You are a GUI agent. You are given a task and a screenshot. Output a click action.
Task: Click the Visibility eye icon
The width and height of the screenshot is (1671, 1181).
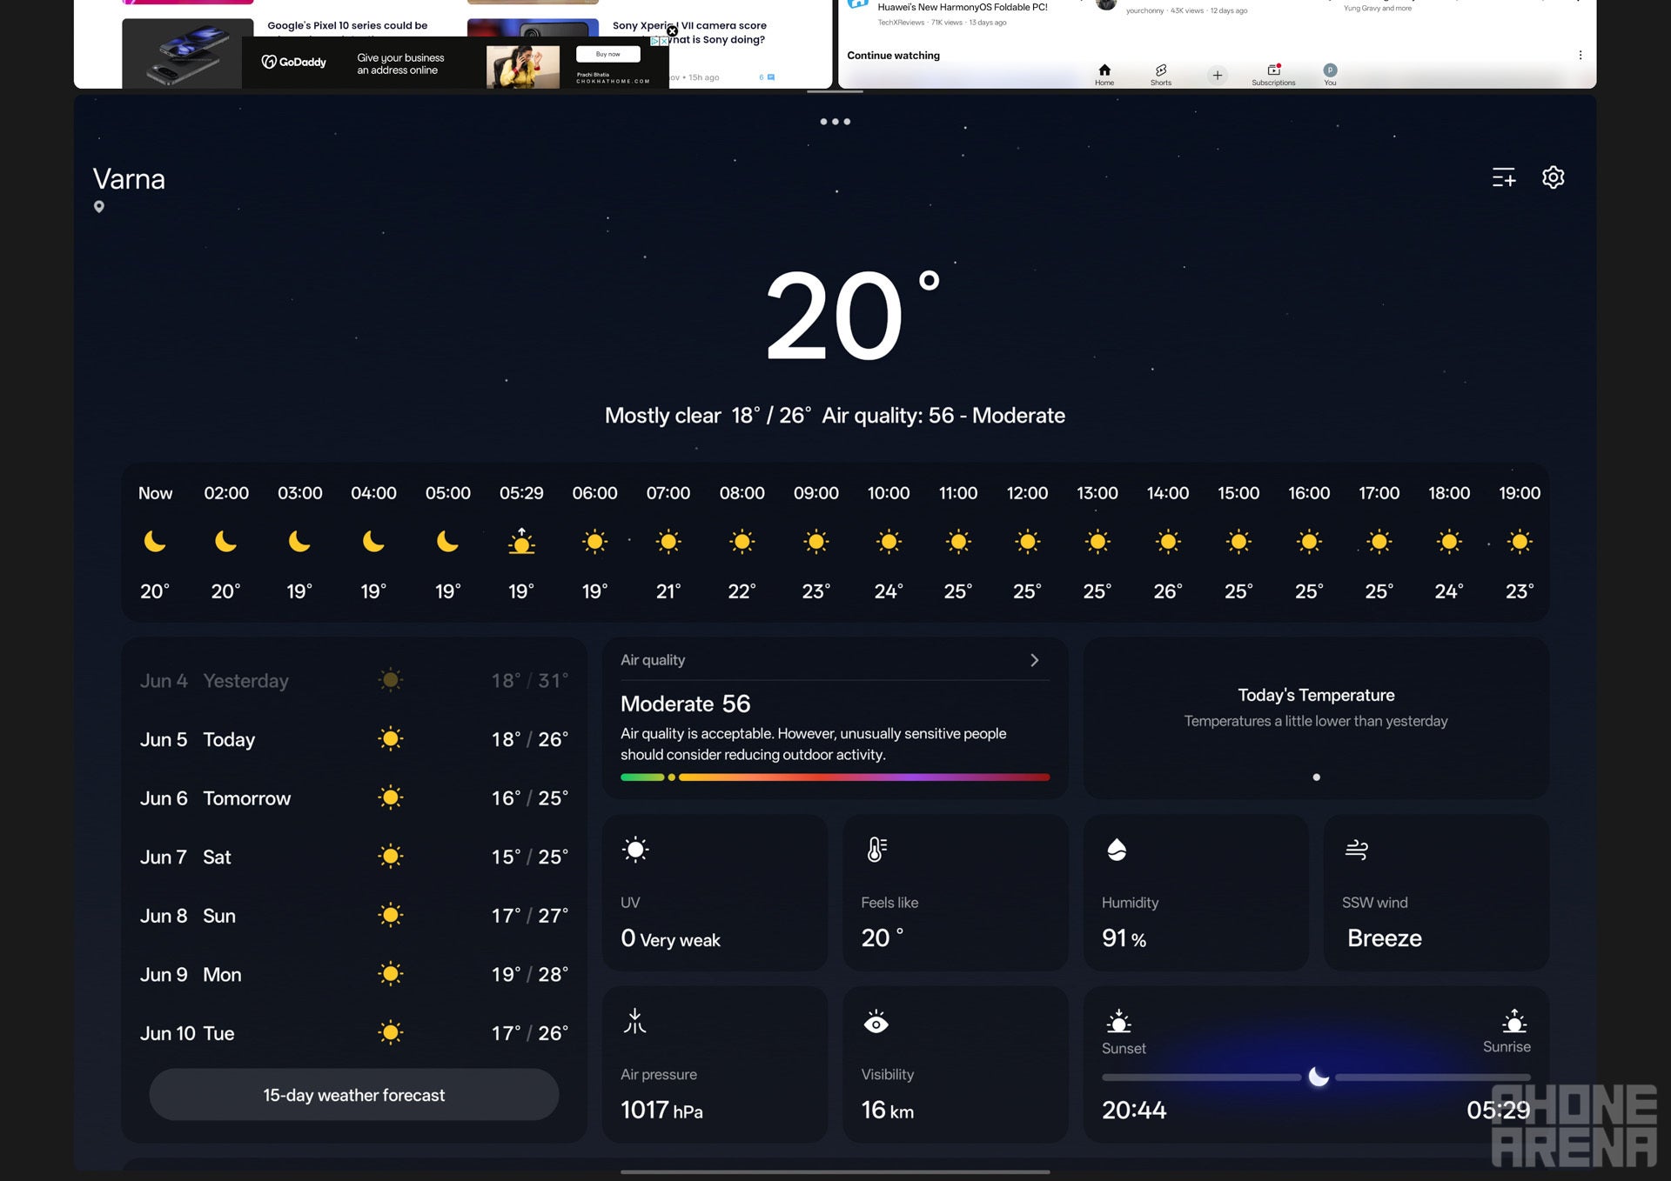tap(876, 1023)
